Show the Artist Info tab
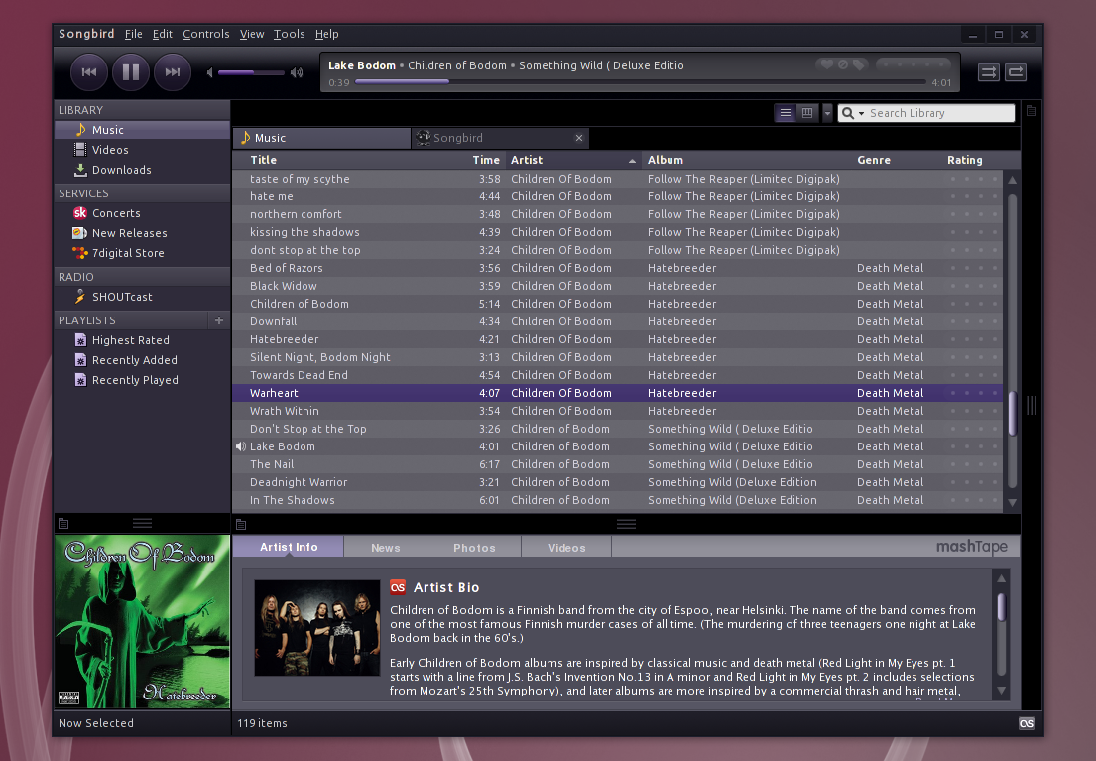This screenshot has height=761, width=1096. tap(288, 547)
